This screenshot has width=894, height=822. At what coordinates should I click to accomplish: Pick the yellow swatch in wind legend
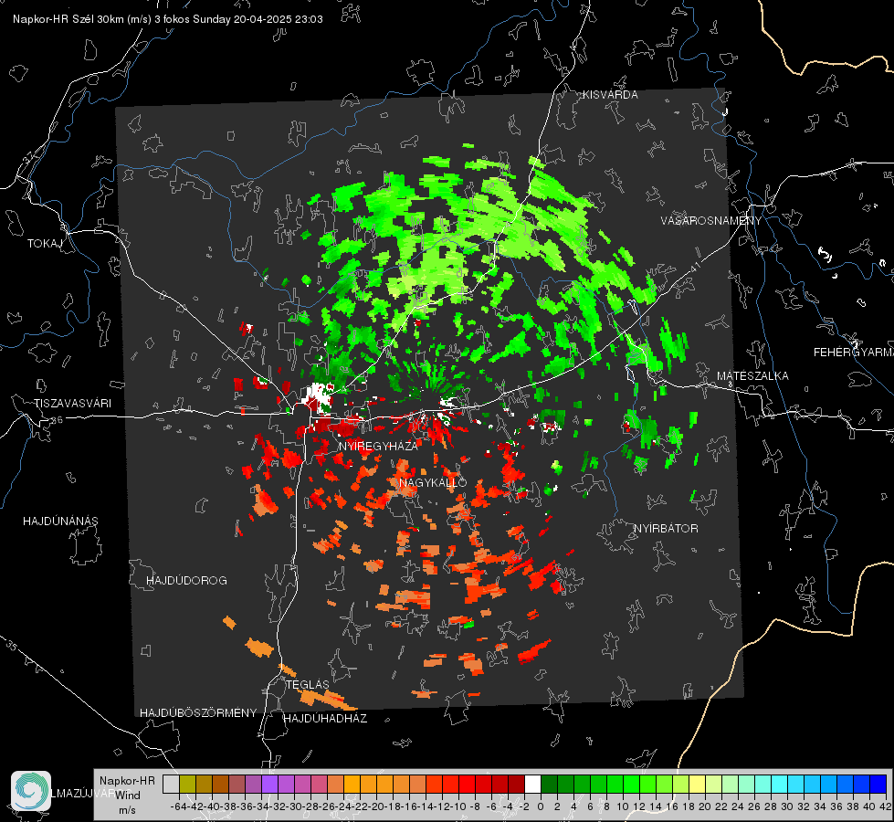(x=697, y=784)
